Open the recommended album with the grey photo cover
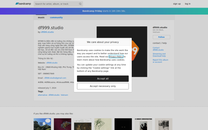 [164, 124]
